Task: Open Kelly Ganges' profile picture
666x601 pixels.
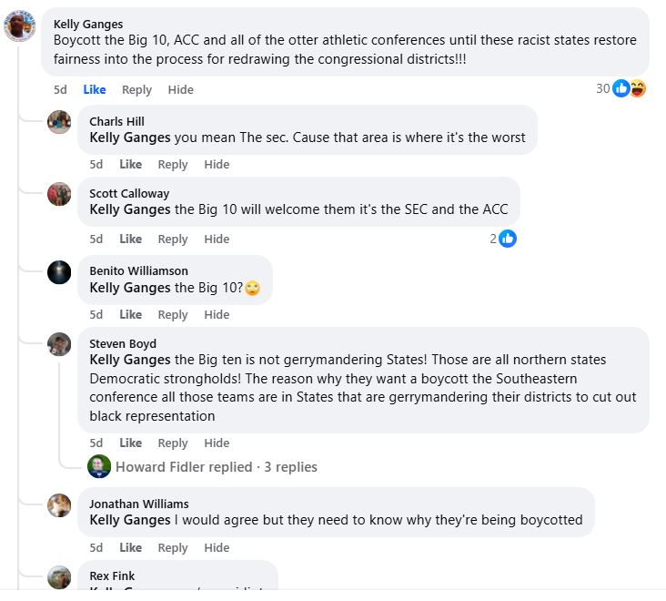Action: [x=19, y=25]
